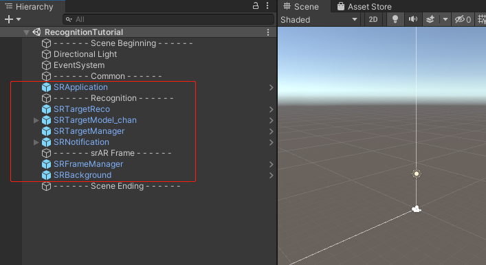This screenshot has height=265, width=486.
Task: Click the grid toggle icon in Scene toolbar
Action: (481, 19)
